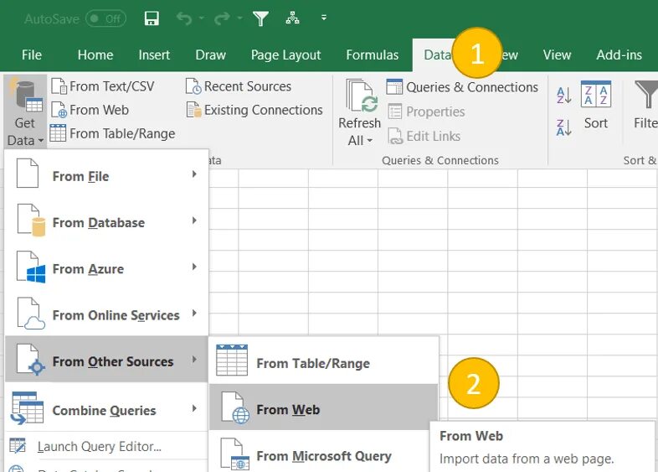This screenshot has height=472, width=658.
Task: Click the filter funnel icon in title bar
Action: pos(260,18)
